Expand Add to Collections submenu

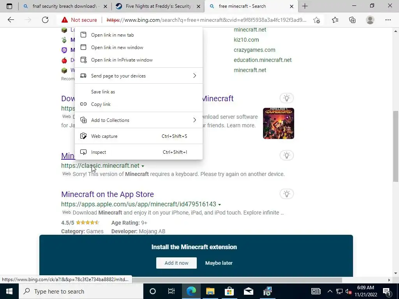139,120
